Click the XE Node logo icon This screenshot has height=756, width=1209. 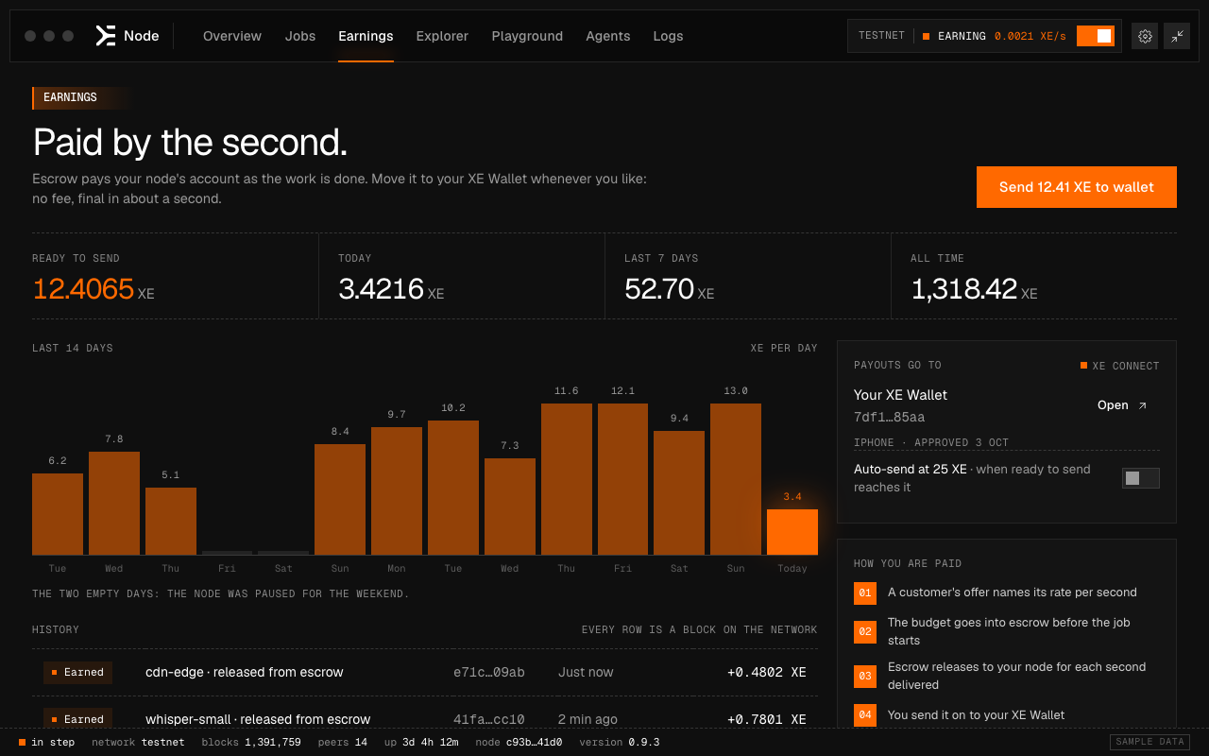105,36
